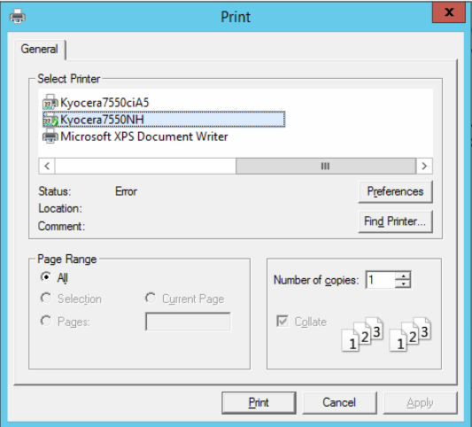Click the Print button
472x427 pixels.
[x=259, y=402]
